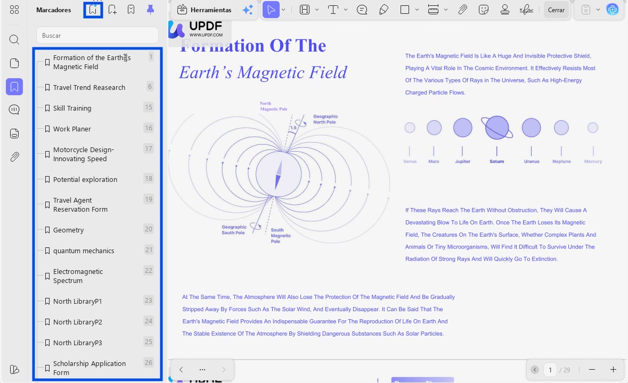This screenshot has width=628, height=383.
Task: Open the sticker tool in the toolbar
Action: coord(484,10)
